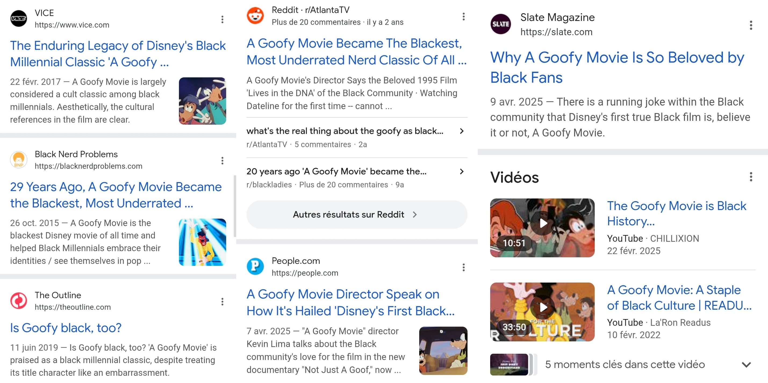The width and height of the screenshot is (768, 383).
Task: Click the Slate Magazine logo icon
Action: click(x=501, y=24)
